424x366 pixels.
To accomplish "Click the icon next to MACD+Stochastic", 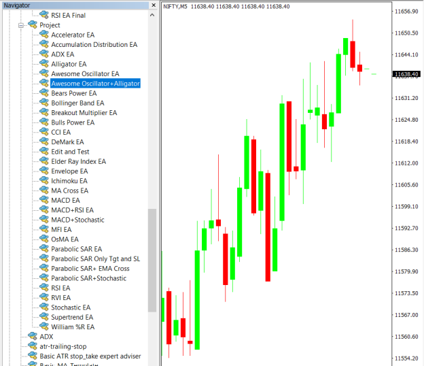I will 44,220.
